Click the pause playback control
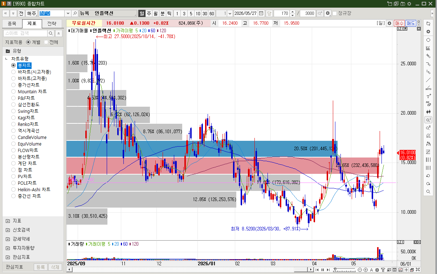This screenshot has height=274, width=437. 322,270
